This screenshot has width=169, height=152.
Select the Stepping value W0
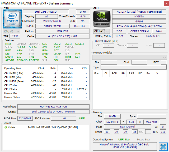click(46, 16)
